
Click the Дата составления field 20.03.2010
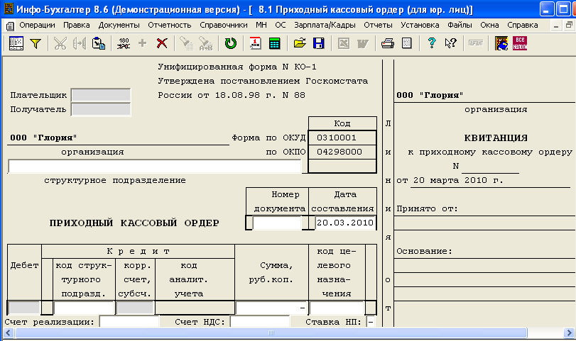coord(345,223)
